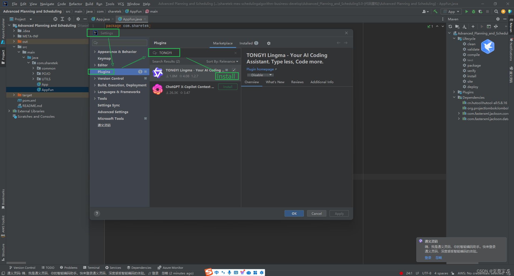Screen dimensions: 514x276
Task: Toggle the Bookmarks tool window stripe
Action: [3, 199]
